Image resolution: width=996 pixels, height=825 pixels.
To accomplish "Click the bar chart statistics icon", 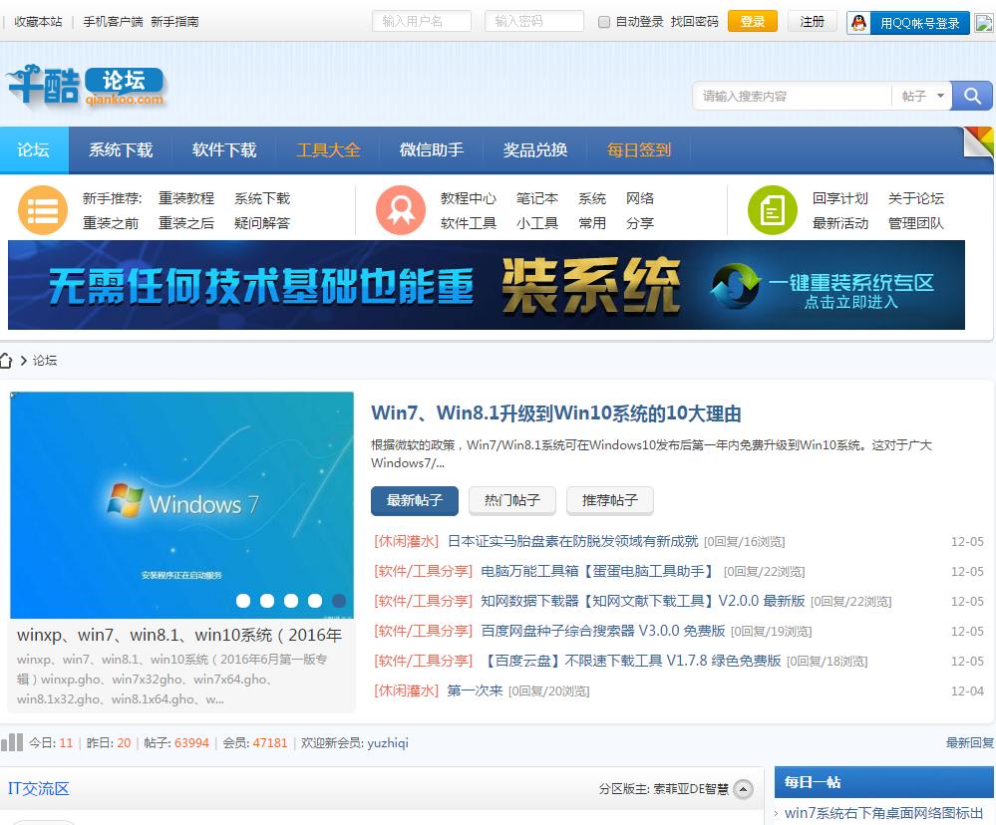I will click(11, 742).
